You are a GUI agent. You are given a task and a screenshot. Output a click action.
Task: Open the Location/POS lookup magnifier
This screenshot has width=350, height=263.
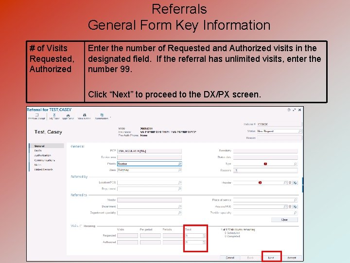tap(180, 183)
